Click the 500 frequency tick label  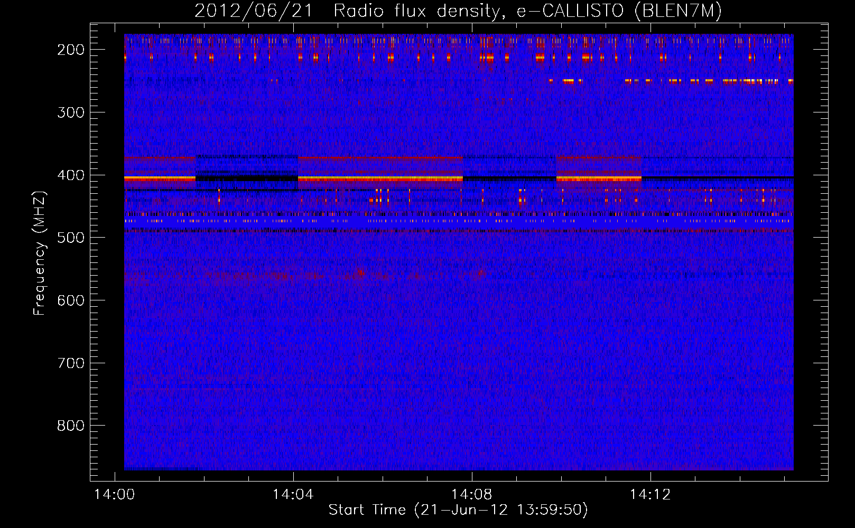click(x=71, y=238)
